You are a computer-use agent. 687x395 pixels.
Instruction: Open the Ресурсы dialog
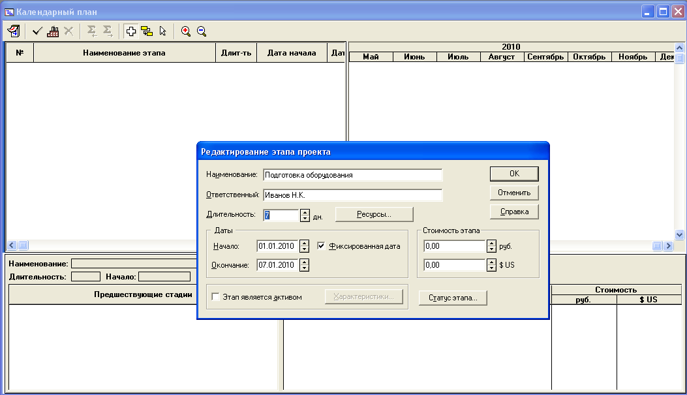point(374,214)
